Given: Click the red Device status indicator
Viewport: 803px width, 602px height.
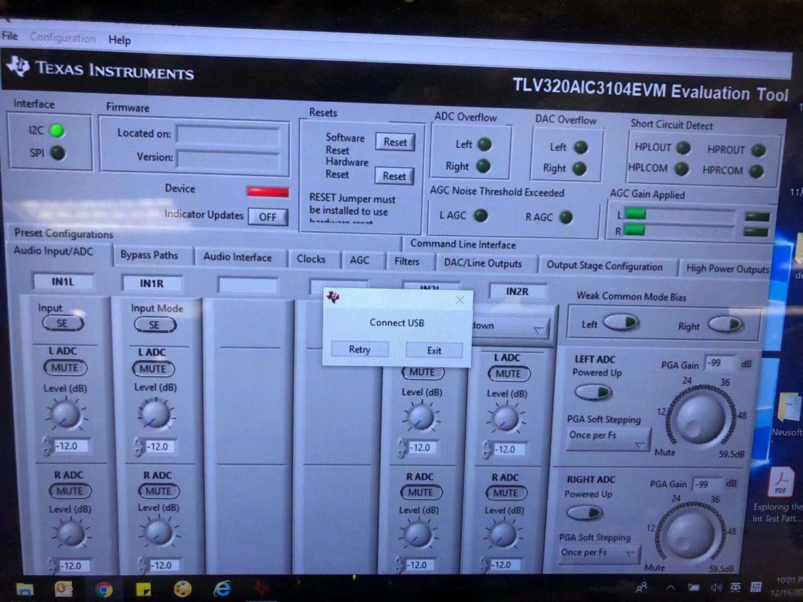Looking at the screenshot, I should 268,192.
